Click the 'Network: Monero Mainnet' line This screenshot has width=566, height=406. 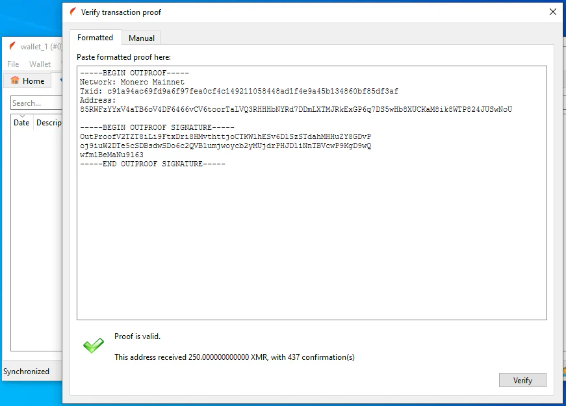132,82
